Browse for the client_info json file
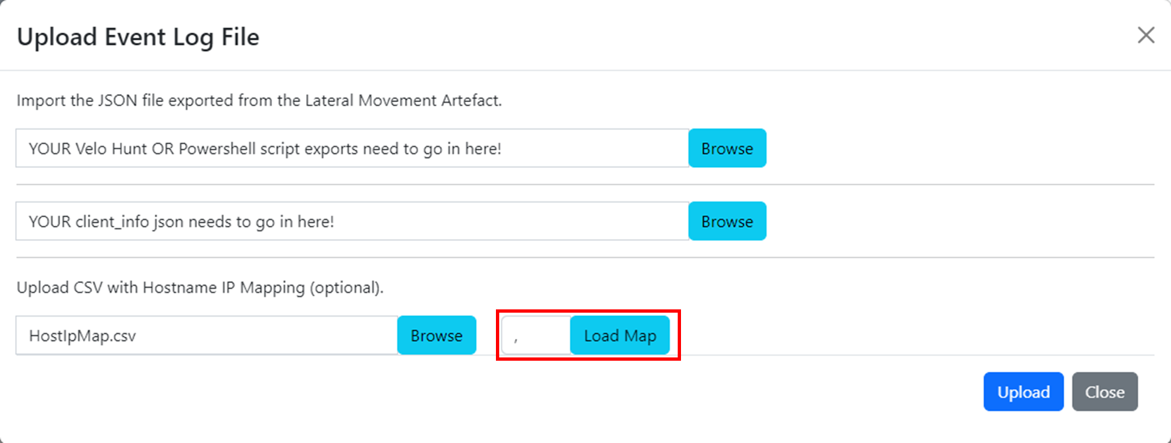This screenshot has height=443, width=1171. pyautogui.click(x=726, y=221)
